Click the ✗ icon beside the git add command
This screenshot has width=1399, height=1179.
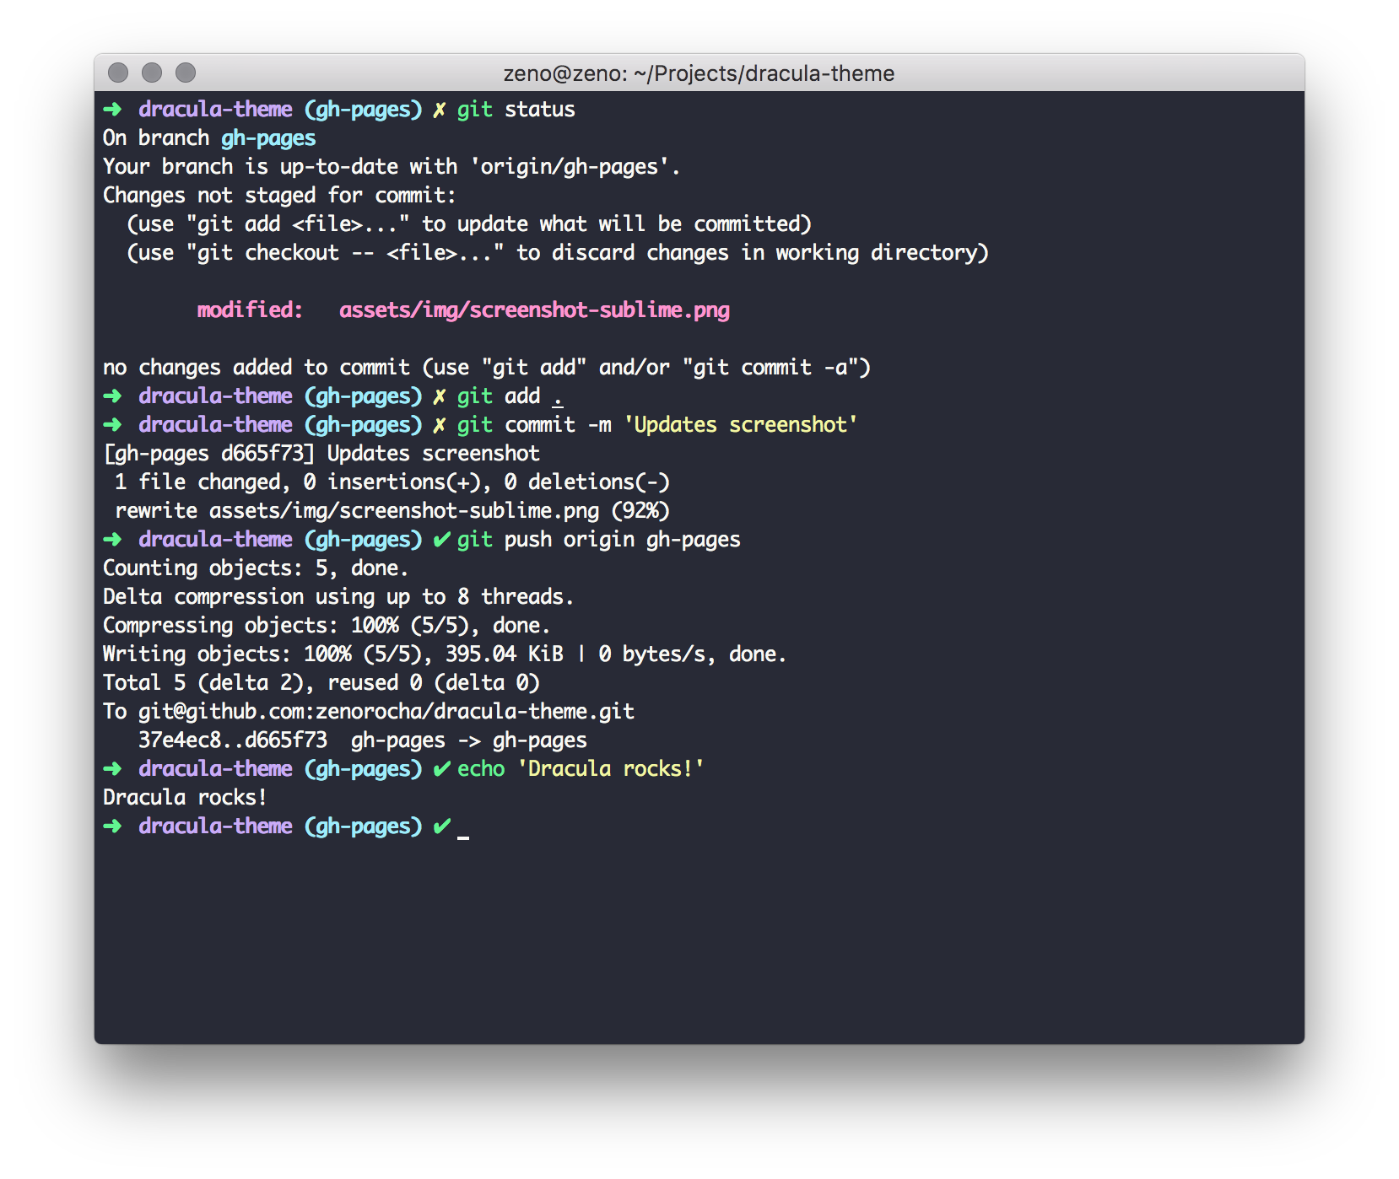[x=439, y=396]
